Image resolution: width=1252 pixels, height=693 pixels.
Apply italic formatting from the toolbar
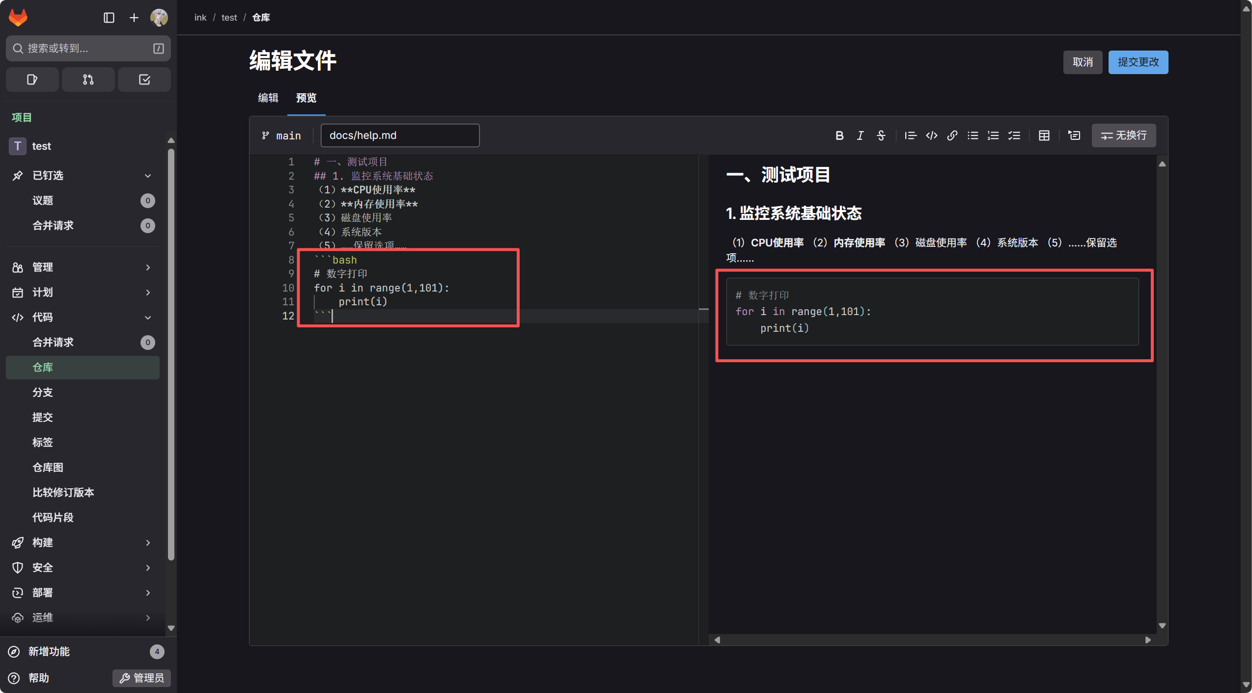[x=860, y=135]
